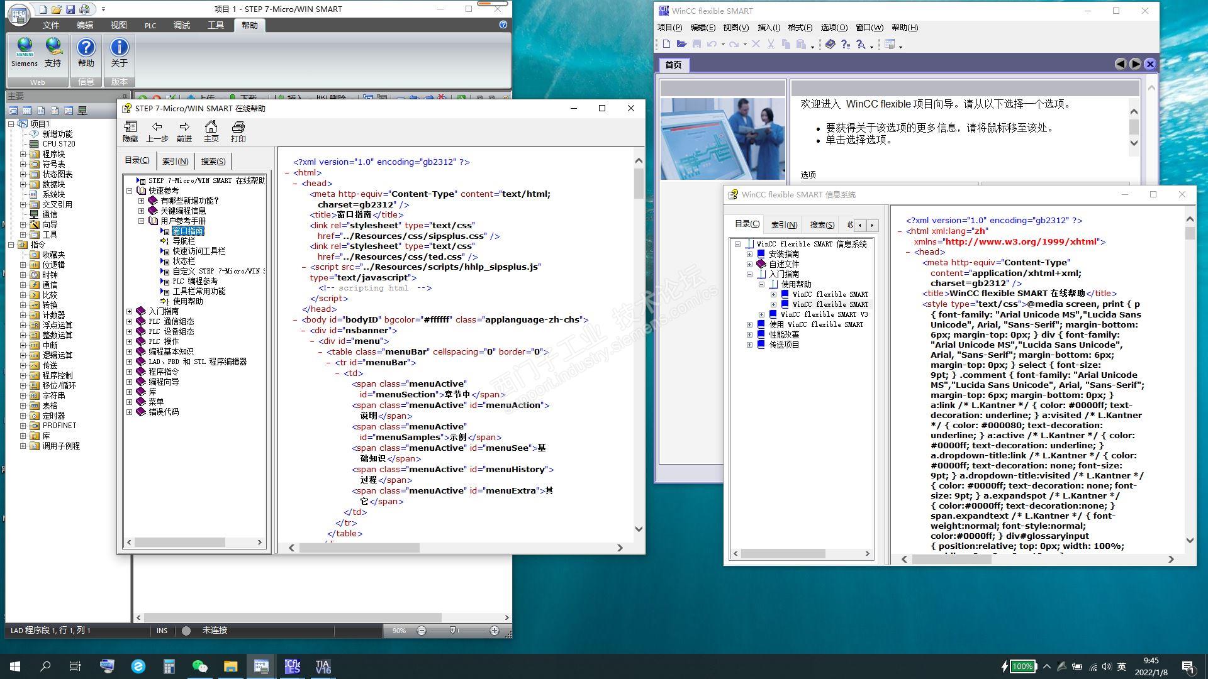
Task: Click next tab arrow in WinCC 首页 bar
Action: (1135, 63)
